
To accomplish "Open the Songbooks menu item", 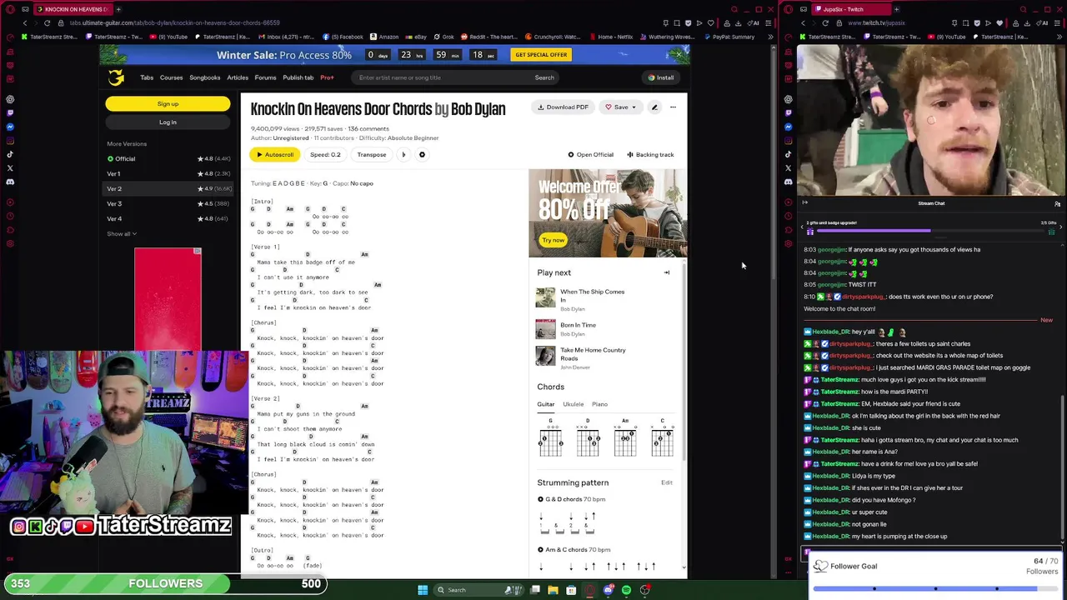I will point(204,77).
